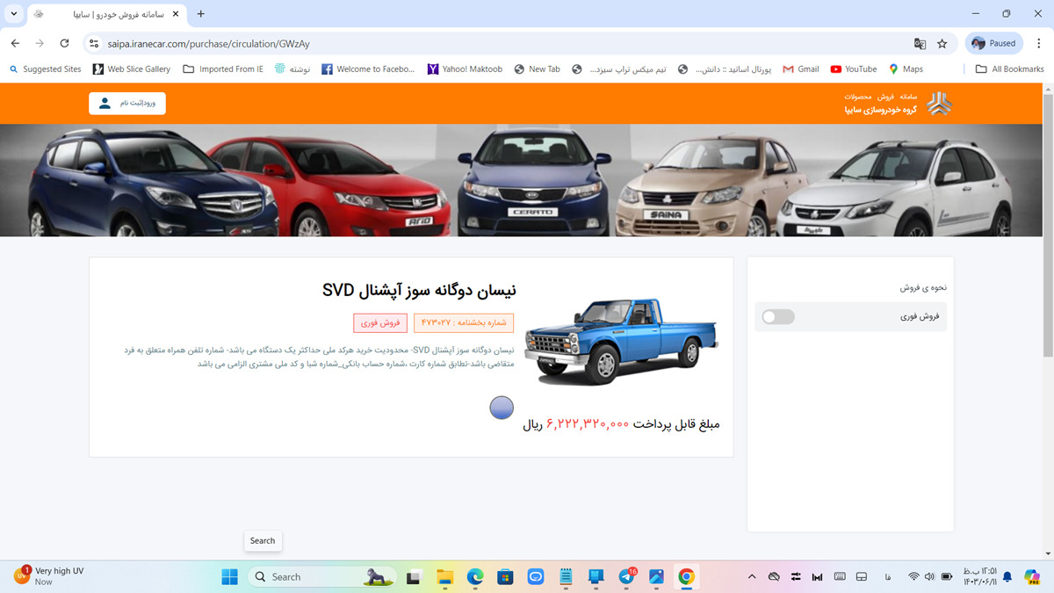Expand the tab search dropdown

pyautogui.click(x=14, y=14)
